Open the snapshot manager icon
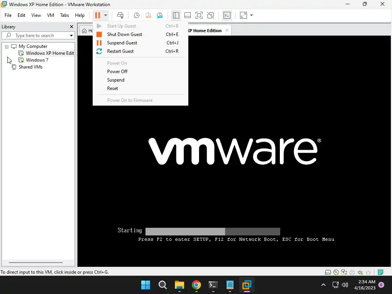Screen dimensions: 392x294 (x=160, y=15)
